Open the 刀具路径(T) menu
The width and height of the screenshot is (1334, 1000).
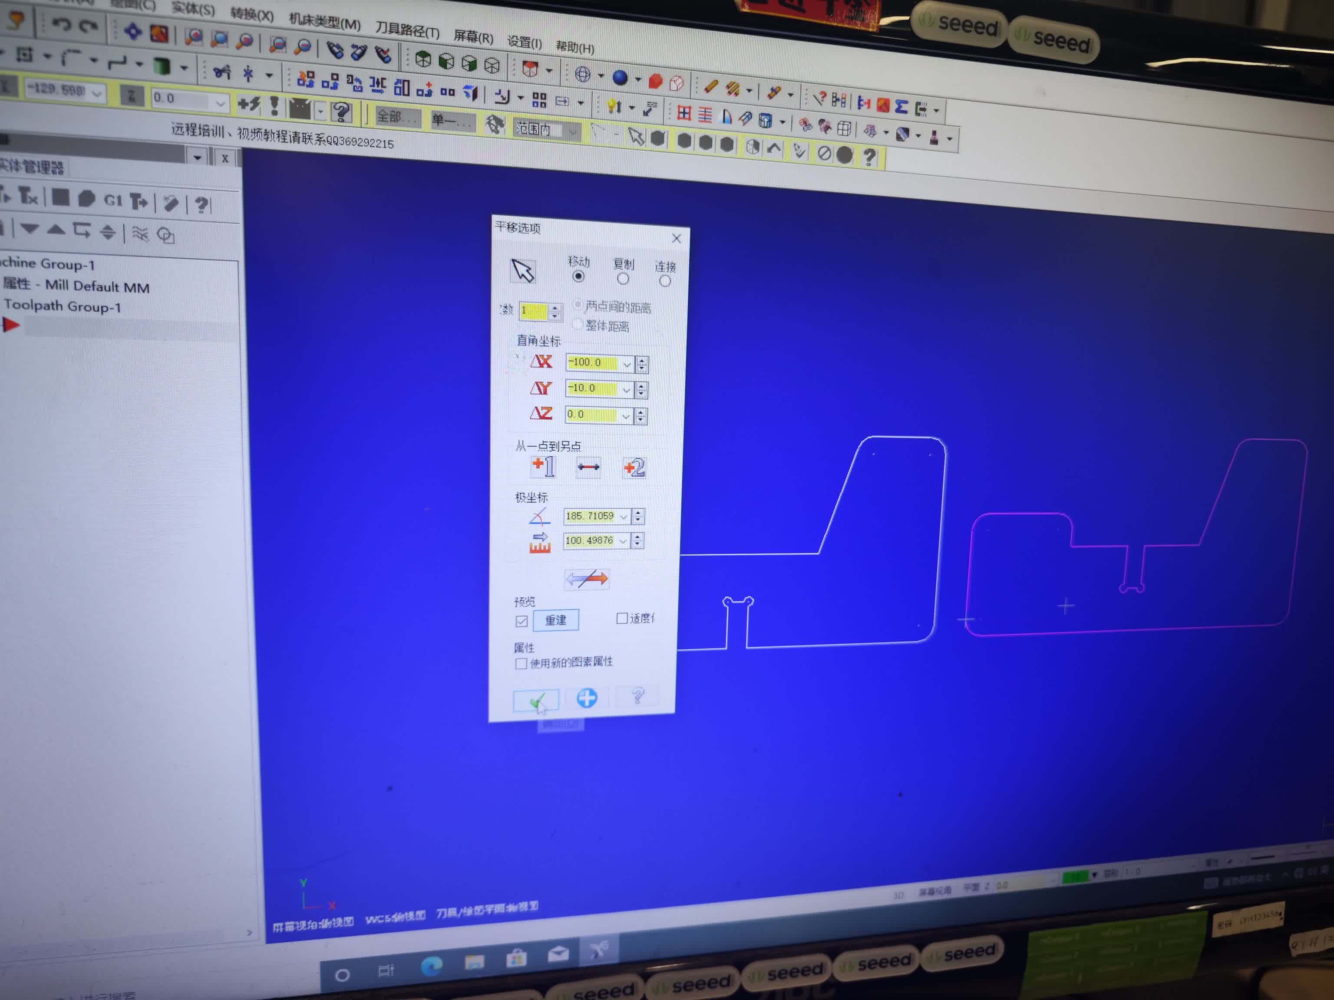tap(407, 30)
